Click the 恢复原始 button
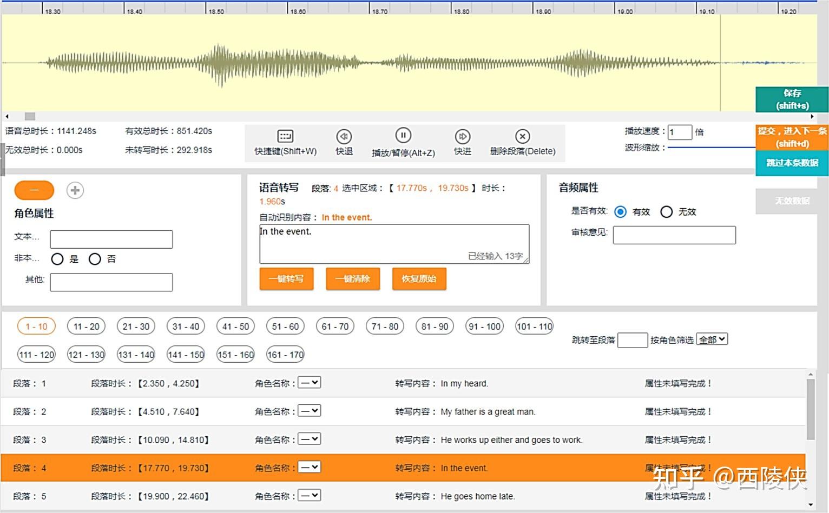 [x=419, y=279]
